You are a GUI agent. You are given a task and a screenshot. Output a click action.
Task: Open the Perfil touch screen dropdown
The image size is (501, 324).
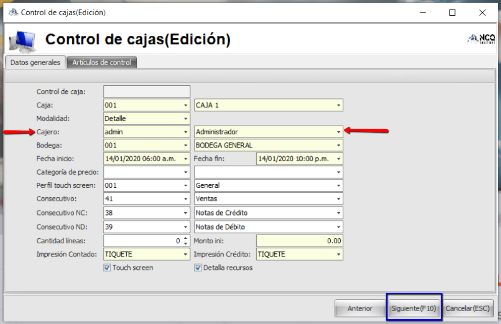click(x=186, y=185)
